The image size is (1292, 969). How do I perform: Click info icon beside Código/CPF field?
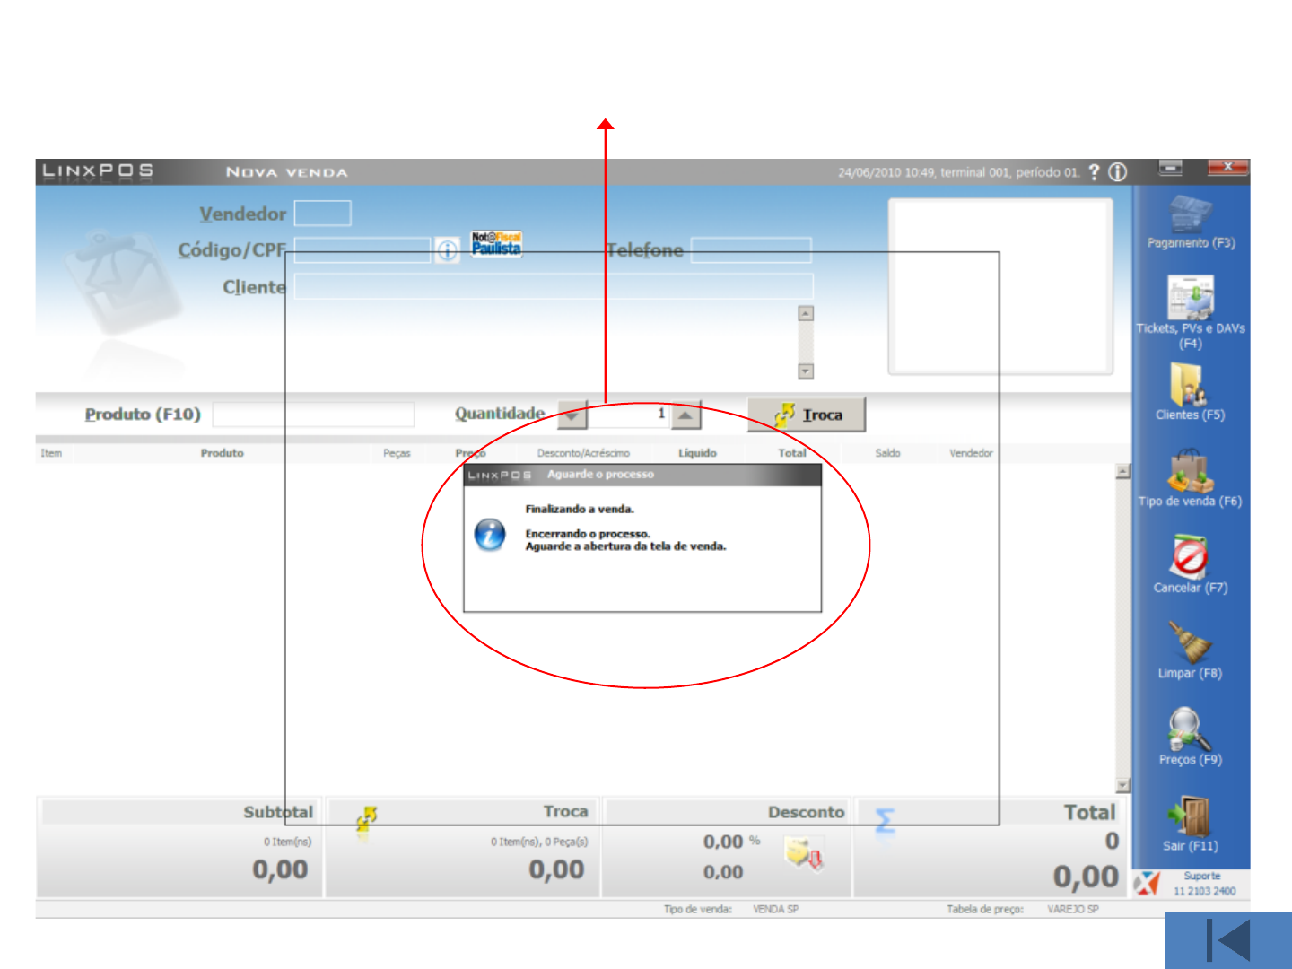click(447, 250)
